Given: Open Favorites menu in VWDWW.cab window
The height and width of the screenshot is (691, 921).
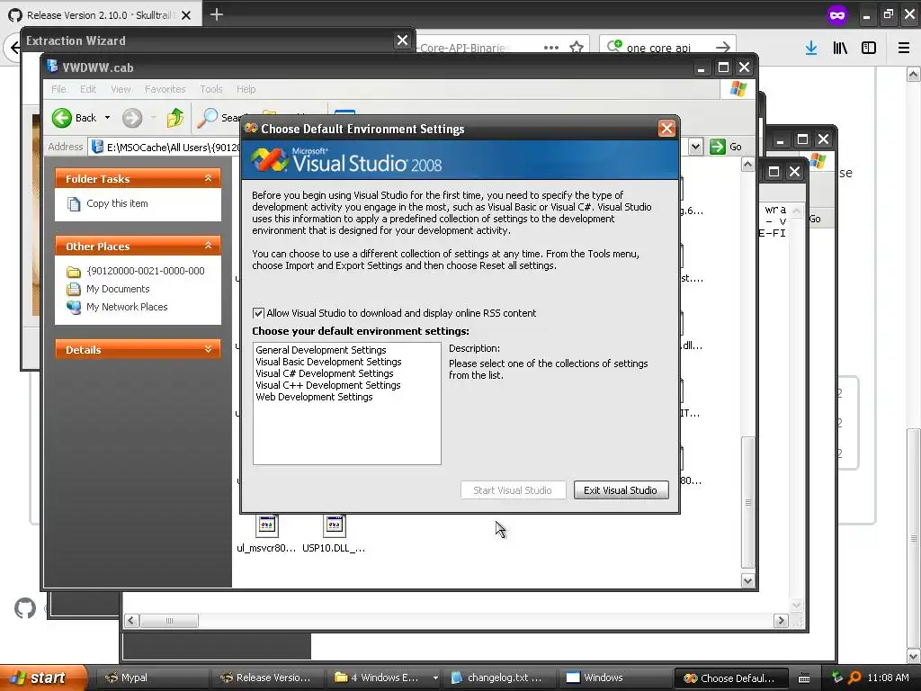Looking at the screenshot, I should pos(165,89).
